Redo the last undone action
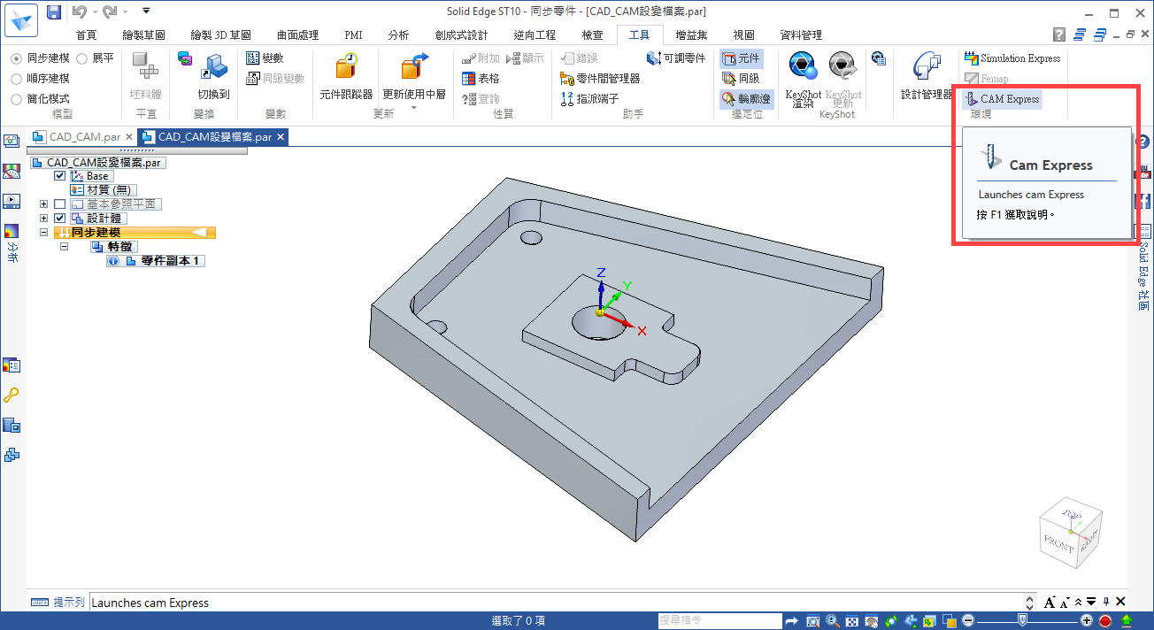Image resolution: width=1154 pixels, height=630 pixels. tap(110, 12)
